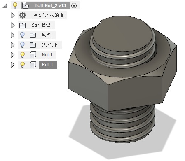Click the Bolt-Nut_2 assembly component icon
Image resolution: width=185 pixels, height=161 pixels.
26,5
